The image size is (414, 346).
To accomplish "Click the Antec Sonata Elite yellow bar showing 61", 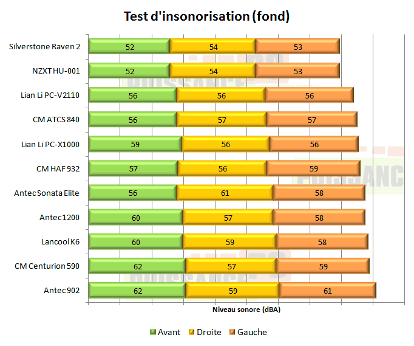I will coord(225,193).
